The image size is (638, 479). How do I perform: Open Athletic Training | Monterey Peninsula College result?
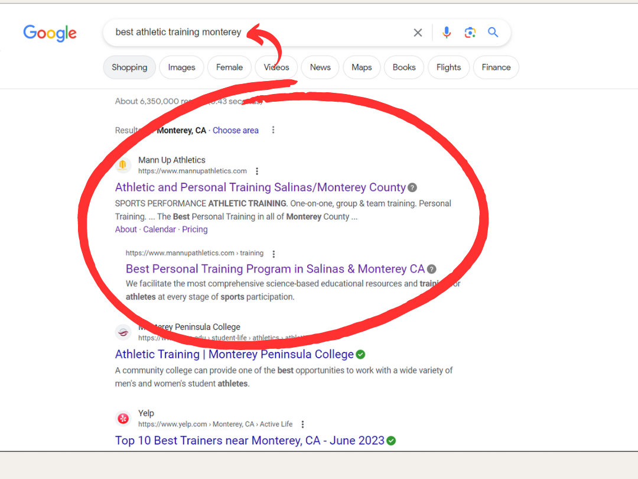pyautogui.click(x=235, y=354)
